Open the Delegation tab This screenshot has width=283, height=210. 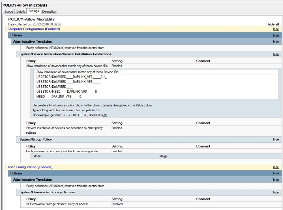point(49,11)
